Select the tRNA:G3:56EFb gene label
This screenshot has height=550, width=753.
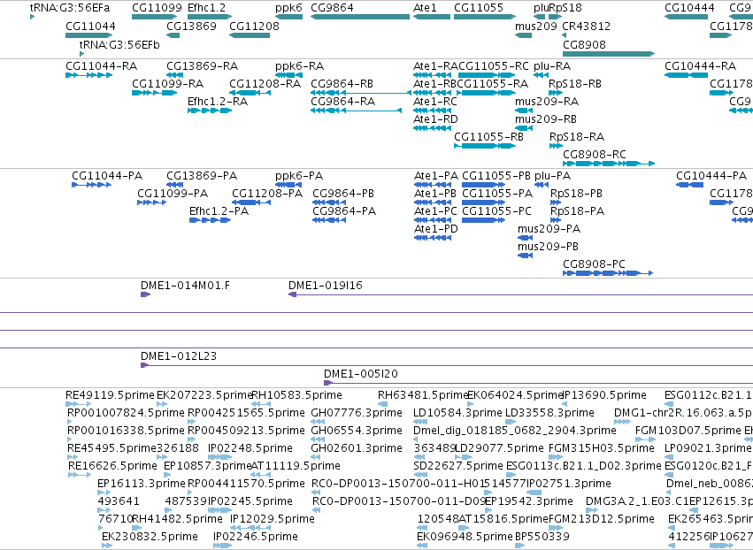(x=119, y=44)
